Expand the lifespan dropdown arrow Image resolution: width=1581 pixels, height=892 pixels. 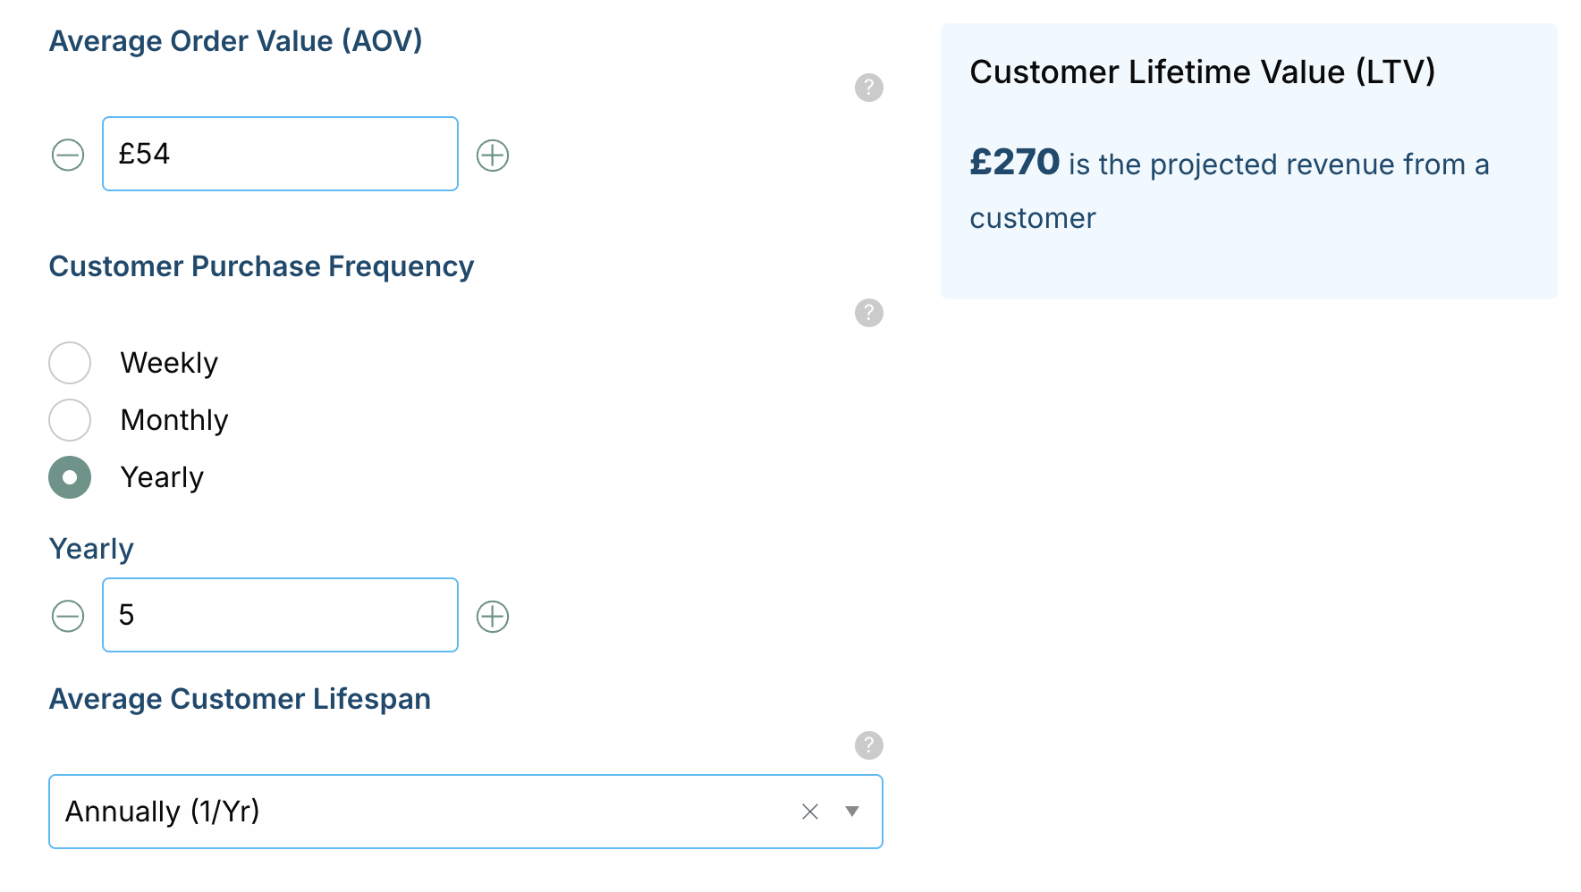852,812
